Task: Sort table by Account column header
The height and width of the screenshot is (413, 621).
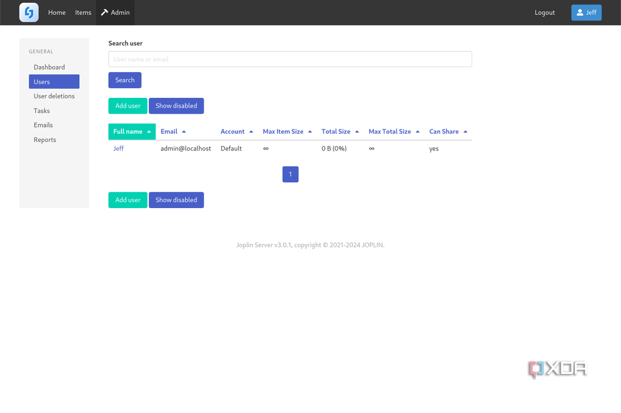Action: coord(233,132)
